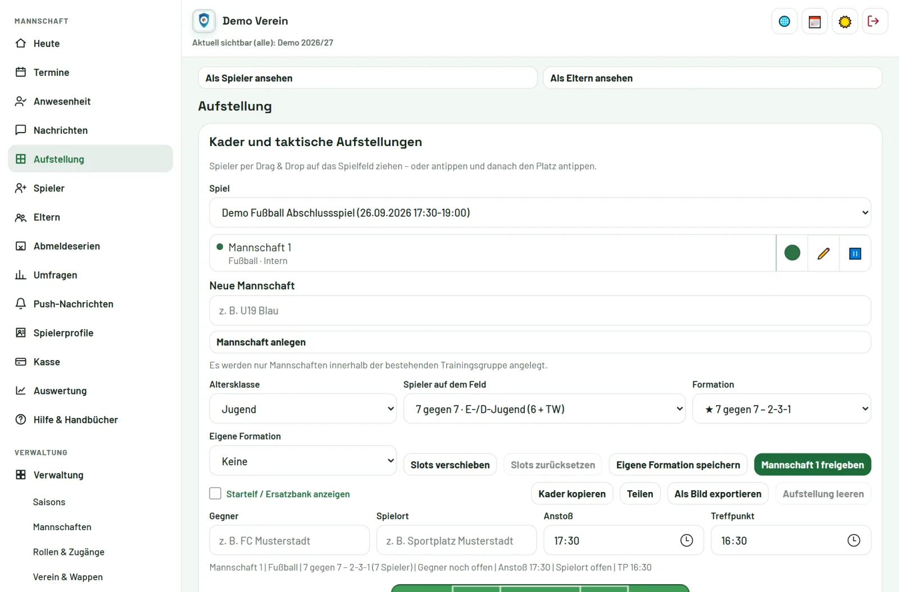The width and height of the screenshot is (899, 592).
Task: Click the clock icon in Anstoß field
Action: 687,540
